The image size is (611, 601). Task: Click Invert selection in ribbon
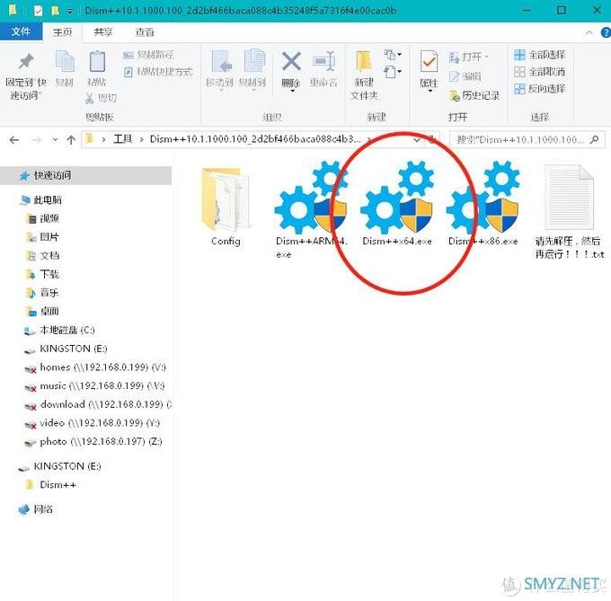tap(540, 89)
